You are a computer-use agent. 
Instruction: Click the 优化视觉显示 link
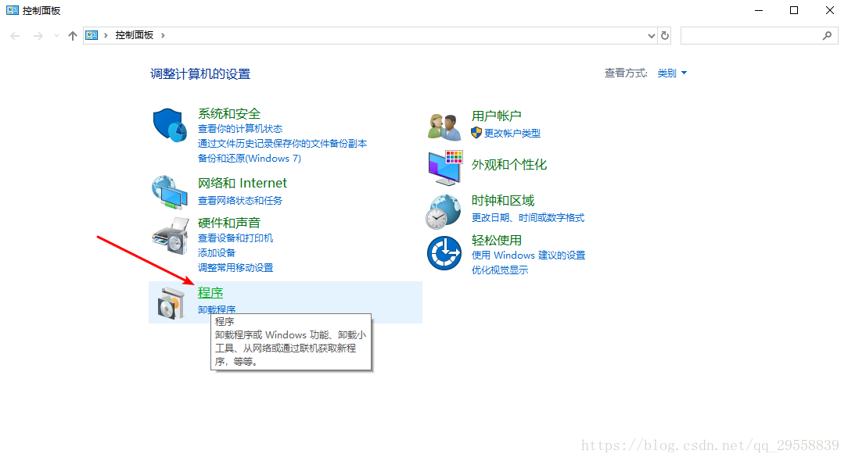pyautogui.click(x=500, y=270)
